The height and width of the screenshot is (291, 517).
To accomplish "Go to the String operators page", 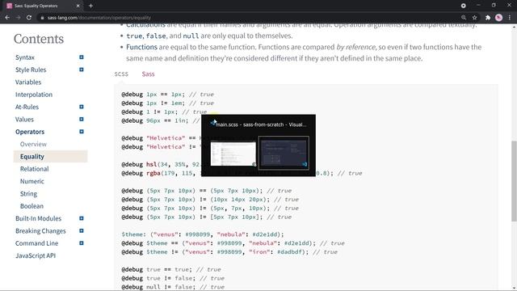I will click(28, 194).
